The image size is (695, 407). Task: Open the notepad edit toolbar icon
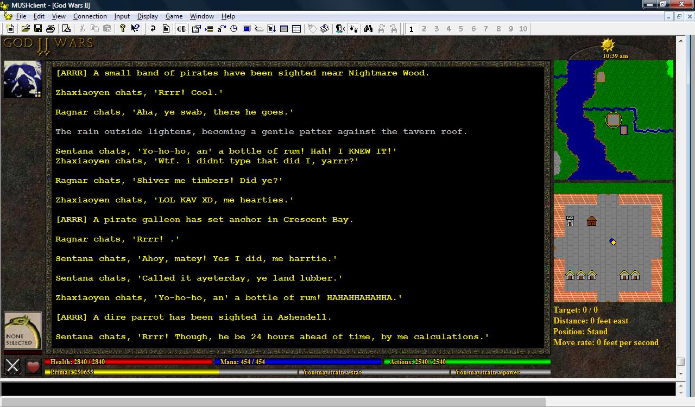[x=66, y=29]
